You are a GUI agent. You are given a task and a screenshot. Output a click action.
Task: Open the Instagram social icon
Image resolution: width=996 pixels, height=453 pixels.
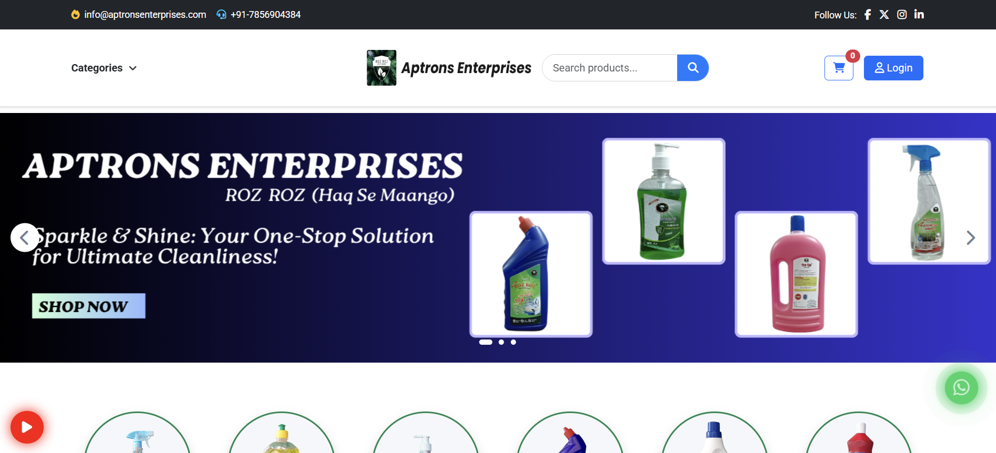coord(902,15)
